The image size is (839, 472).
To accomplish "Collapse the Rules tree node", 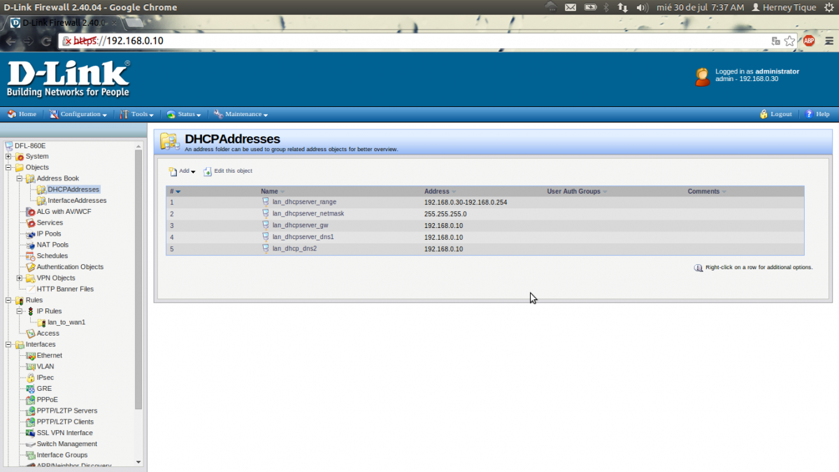I will 8,300.
